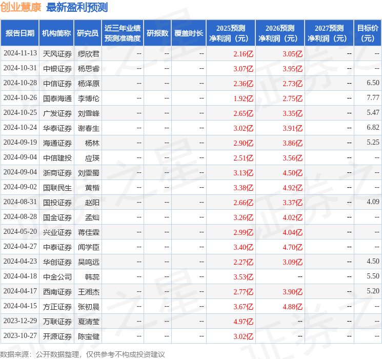The image size is (382, 359).
Task: Click 2.99亿 profit forecast
Action: point(243,232)
